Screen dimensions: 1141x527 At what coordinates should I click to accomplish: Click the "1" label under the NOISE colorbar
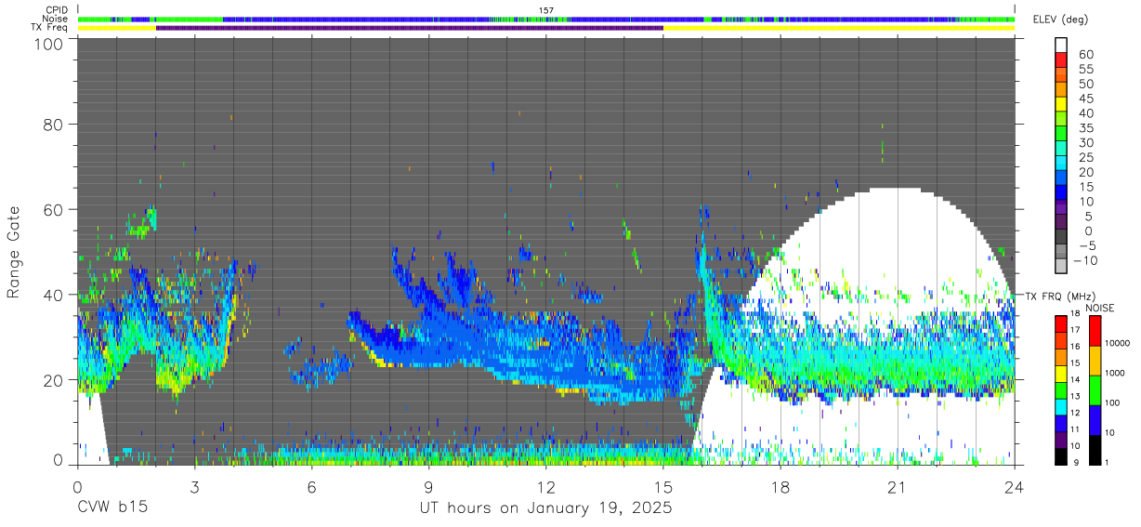click(1107, 462)
